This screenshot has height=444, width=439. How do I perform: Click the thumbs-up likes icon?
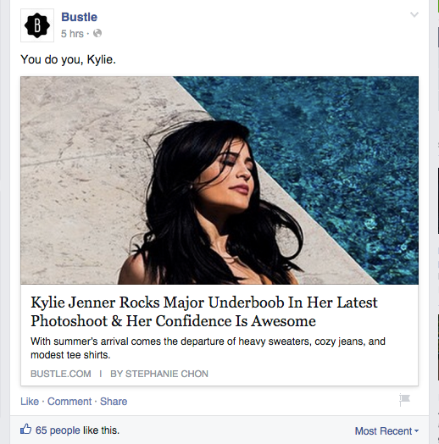pos(25,429)
